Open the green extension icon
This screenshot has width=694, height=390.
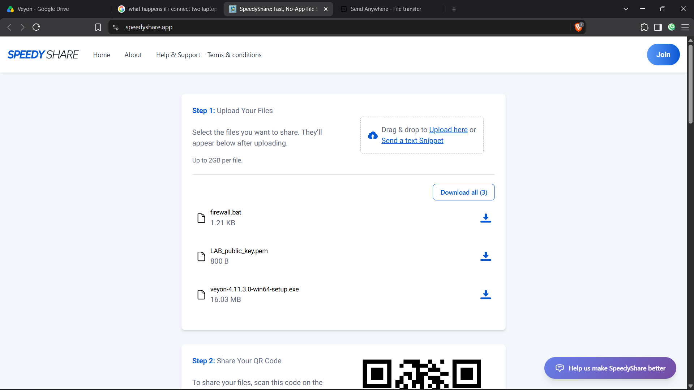click(672, 27)
